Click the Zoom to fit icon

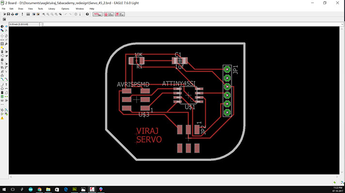[44, 15]
